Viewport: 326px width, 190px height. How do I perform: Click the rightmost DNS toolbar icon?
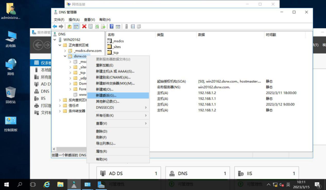(139, 26)
